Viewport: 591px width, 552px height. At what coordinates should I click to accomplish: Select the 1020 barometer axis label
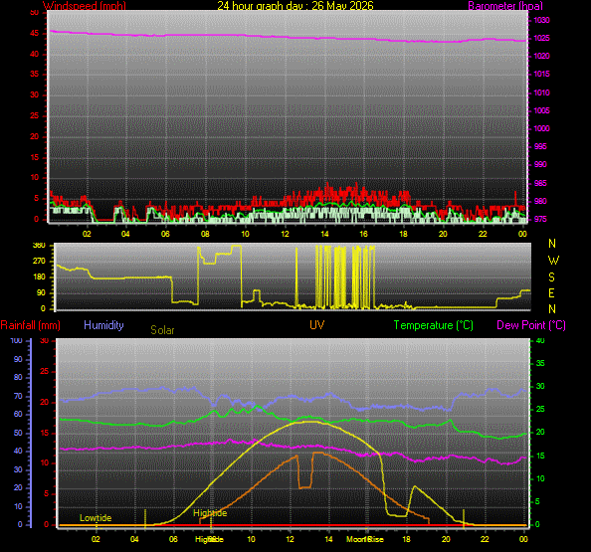(x=541, y=56)
